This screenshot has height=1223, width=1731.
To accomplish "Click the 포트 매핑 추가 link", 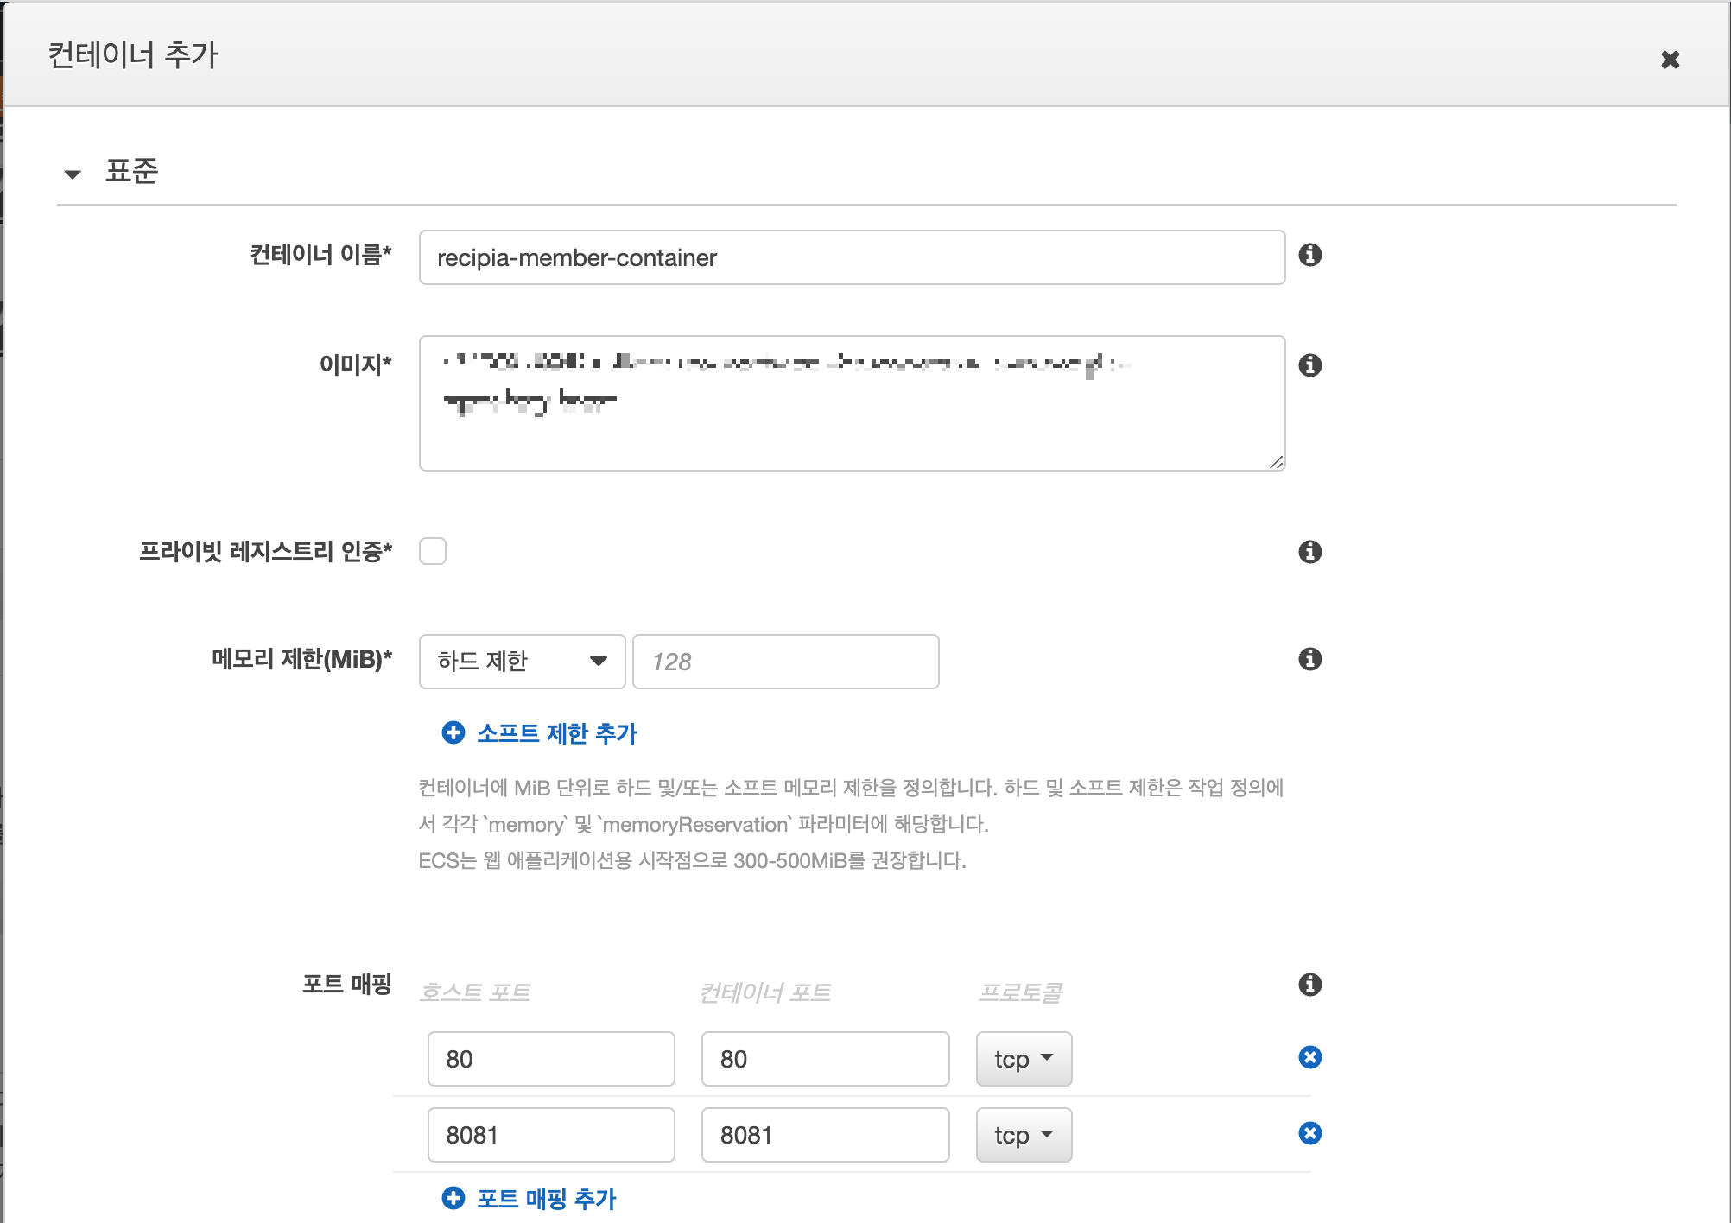I will click(546, 1198).
